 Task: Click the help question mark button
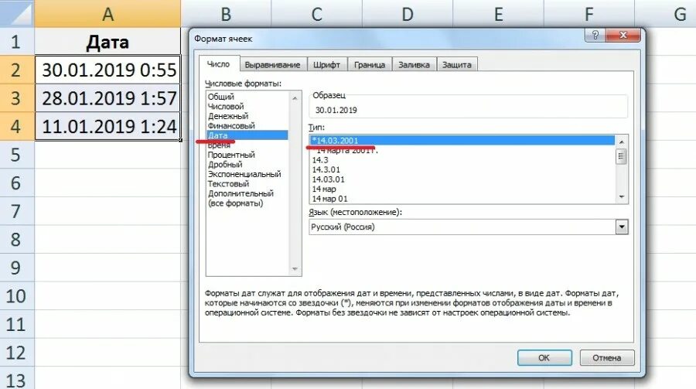(x=595, y=35)
